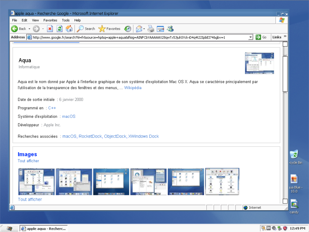
Task: Click the red shield tray icon
Action: [x=285, y=228]
